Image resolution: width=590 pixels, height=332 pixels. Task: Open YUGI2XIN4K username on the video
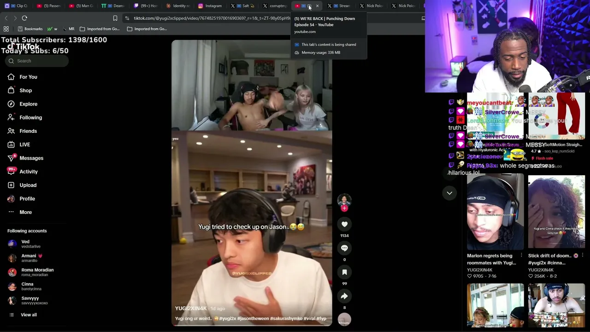tap(190, 308)
